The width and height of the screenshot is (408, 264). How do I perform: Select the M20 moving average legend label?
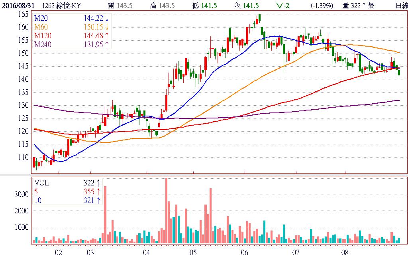[40, 19]
